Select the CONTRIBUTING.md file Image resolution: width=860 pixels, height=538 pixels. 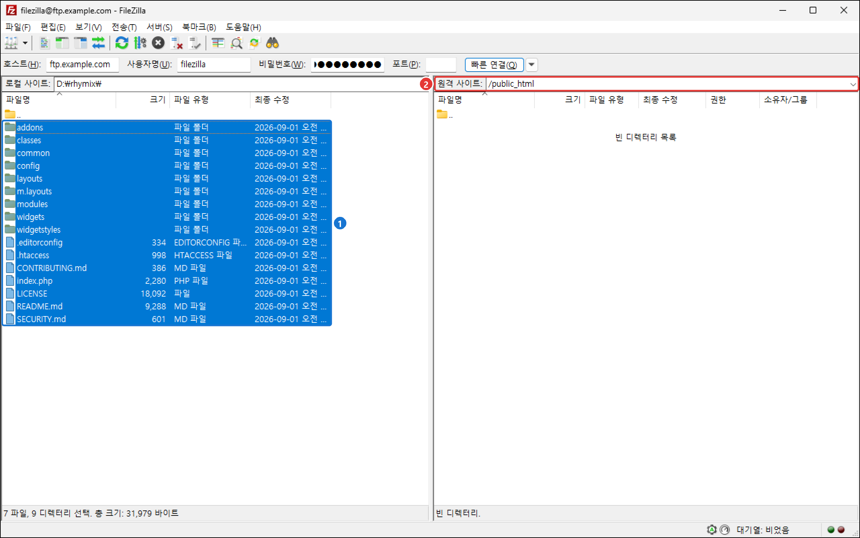click(x=167, y=268)
